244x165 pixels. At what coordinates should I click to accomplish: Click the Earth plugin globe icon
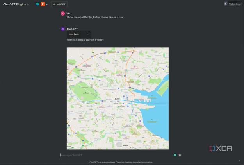37,4
